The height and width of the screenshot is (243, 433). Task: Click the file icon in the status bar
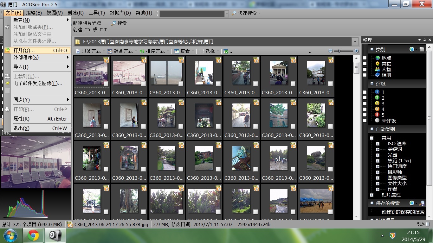(70, 224)
